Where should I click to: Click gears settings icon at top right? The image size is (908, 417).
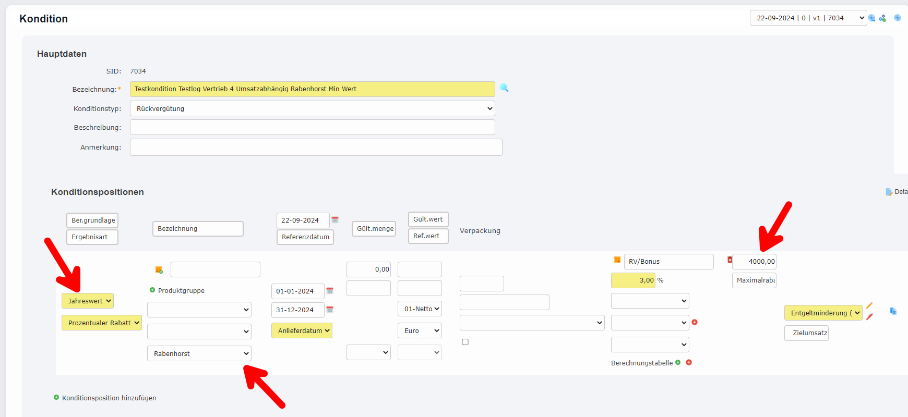coord(882,18)
